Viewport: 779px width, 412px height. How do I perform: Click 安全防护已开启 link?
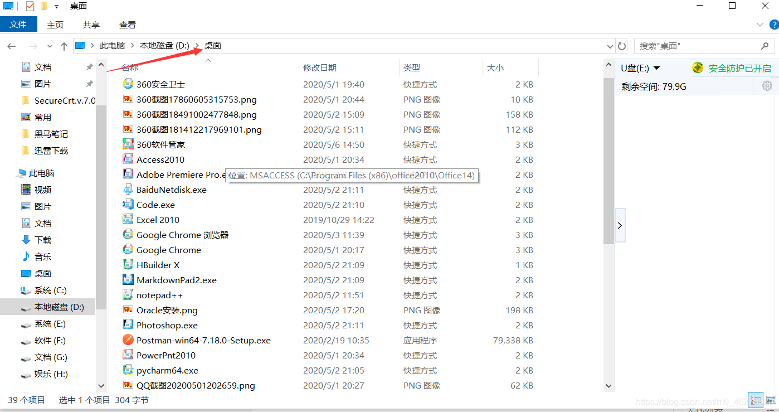pyautogui.click(x=740, y=68)
